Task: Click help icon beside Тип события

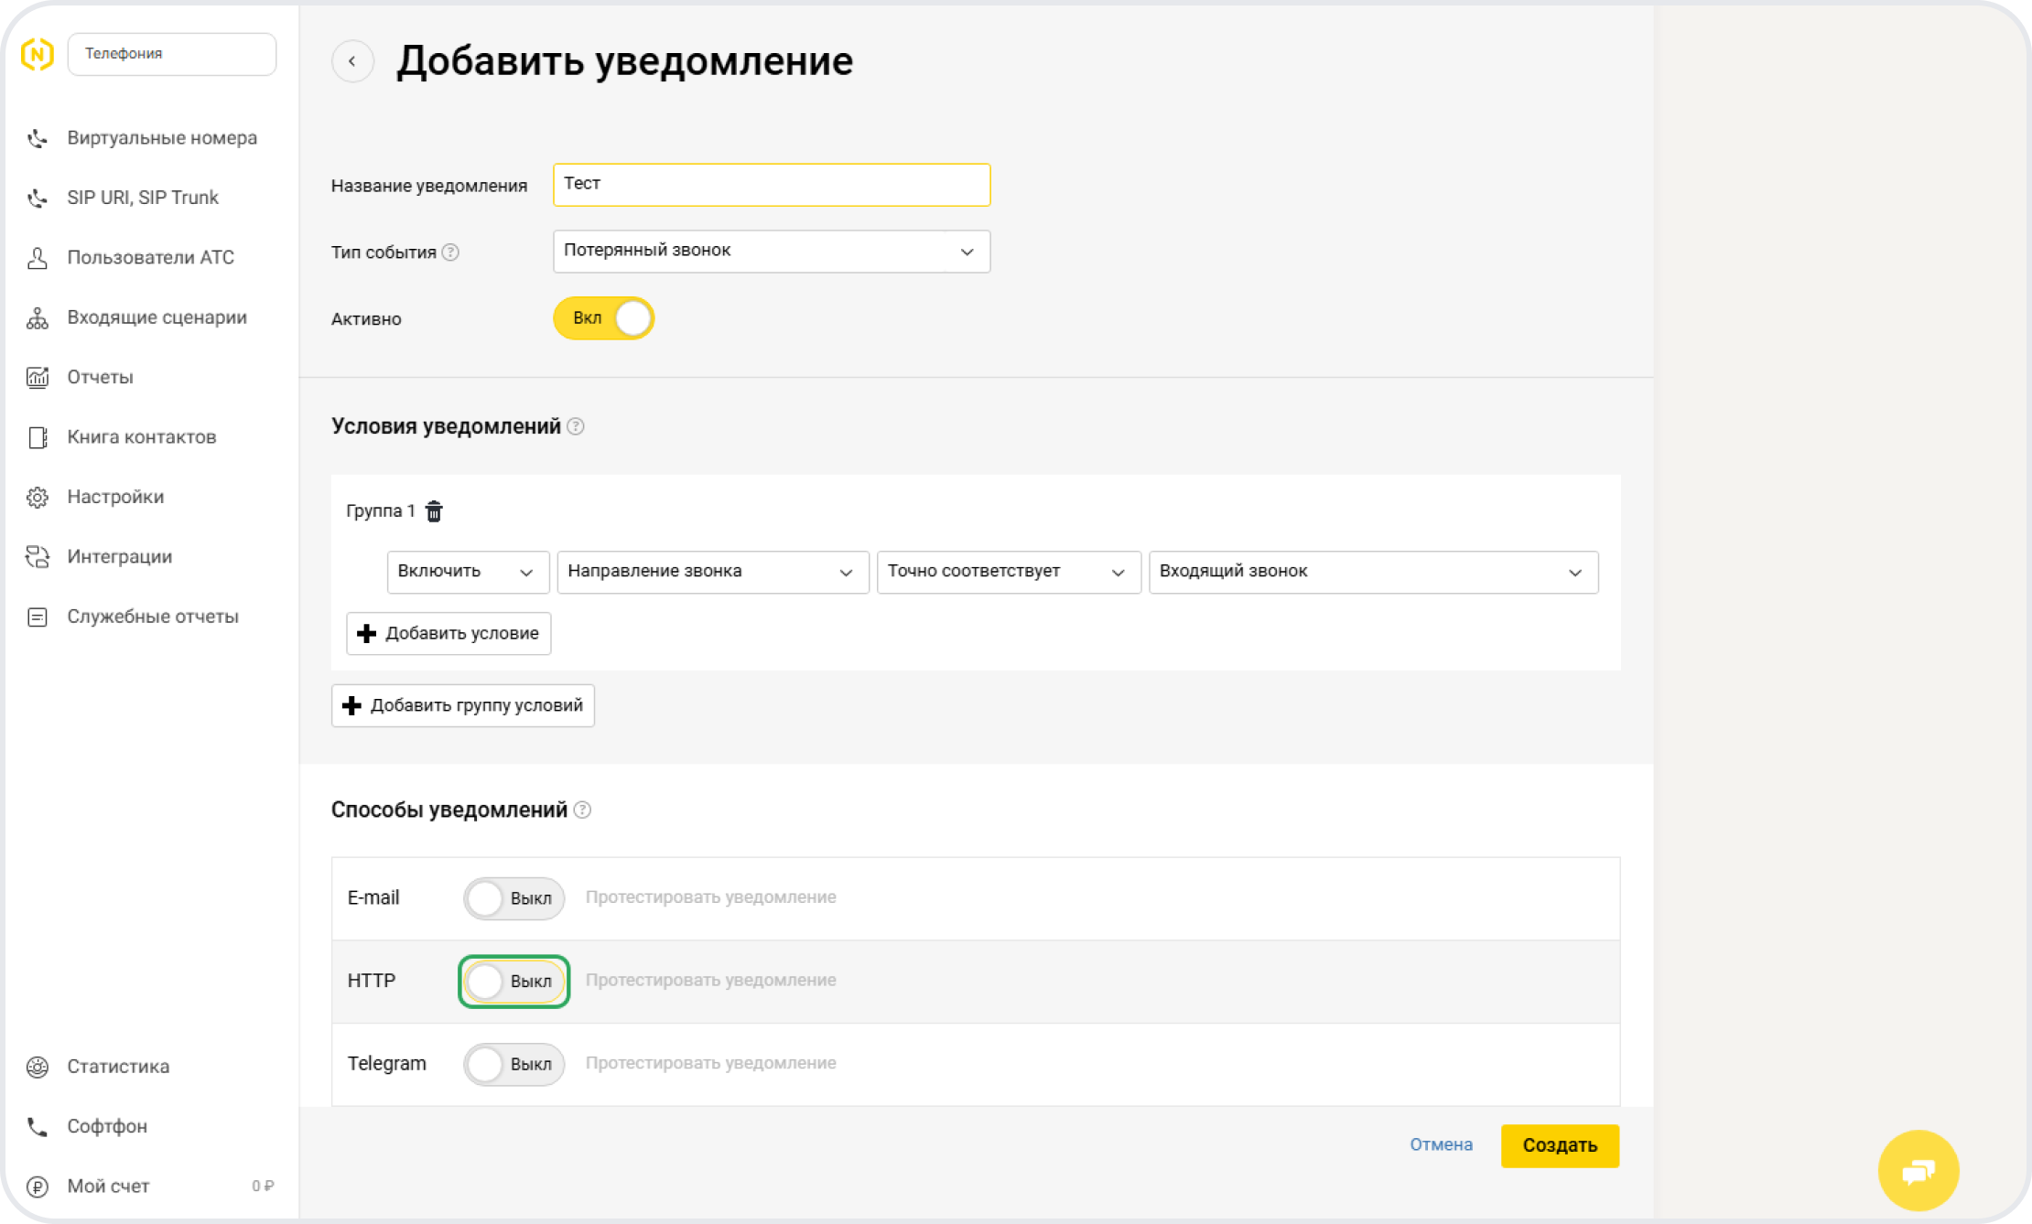Action: pyautogui.click(x=450, y=252)
